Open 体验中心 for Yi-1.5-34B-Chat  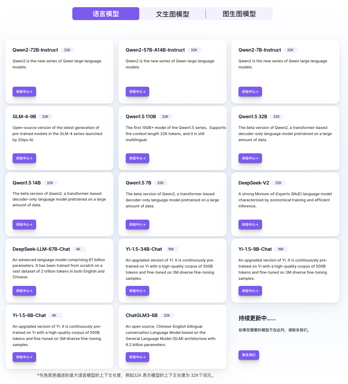(x=137, y=291)
